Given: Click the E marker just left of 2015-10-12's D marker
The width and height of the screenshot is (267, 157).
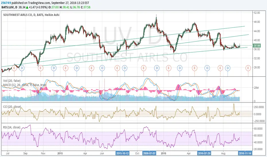Looking at the screenshot, I should pos(117,68).
